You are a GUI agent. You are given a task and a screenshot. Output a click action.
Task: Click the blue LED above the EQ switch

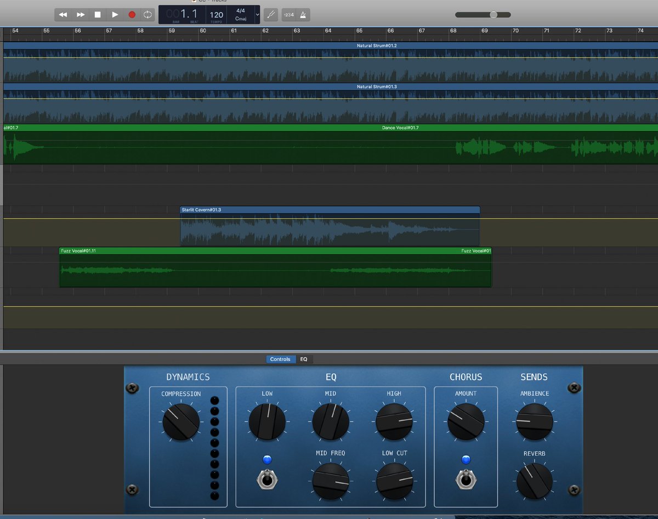point(267,459)
